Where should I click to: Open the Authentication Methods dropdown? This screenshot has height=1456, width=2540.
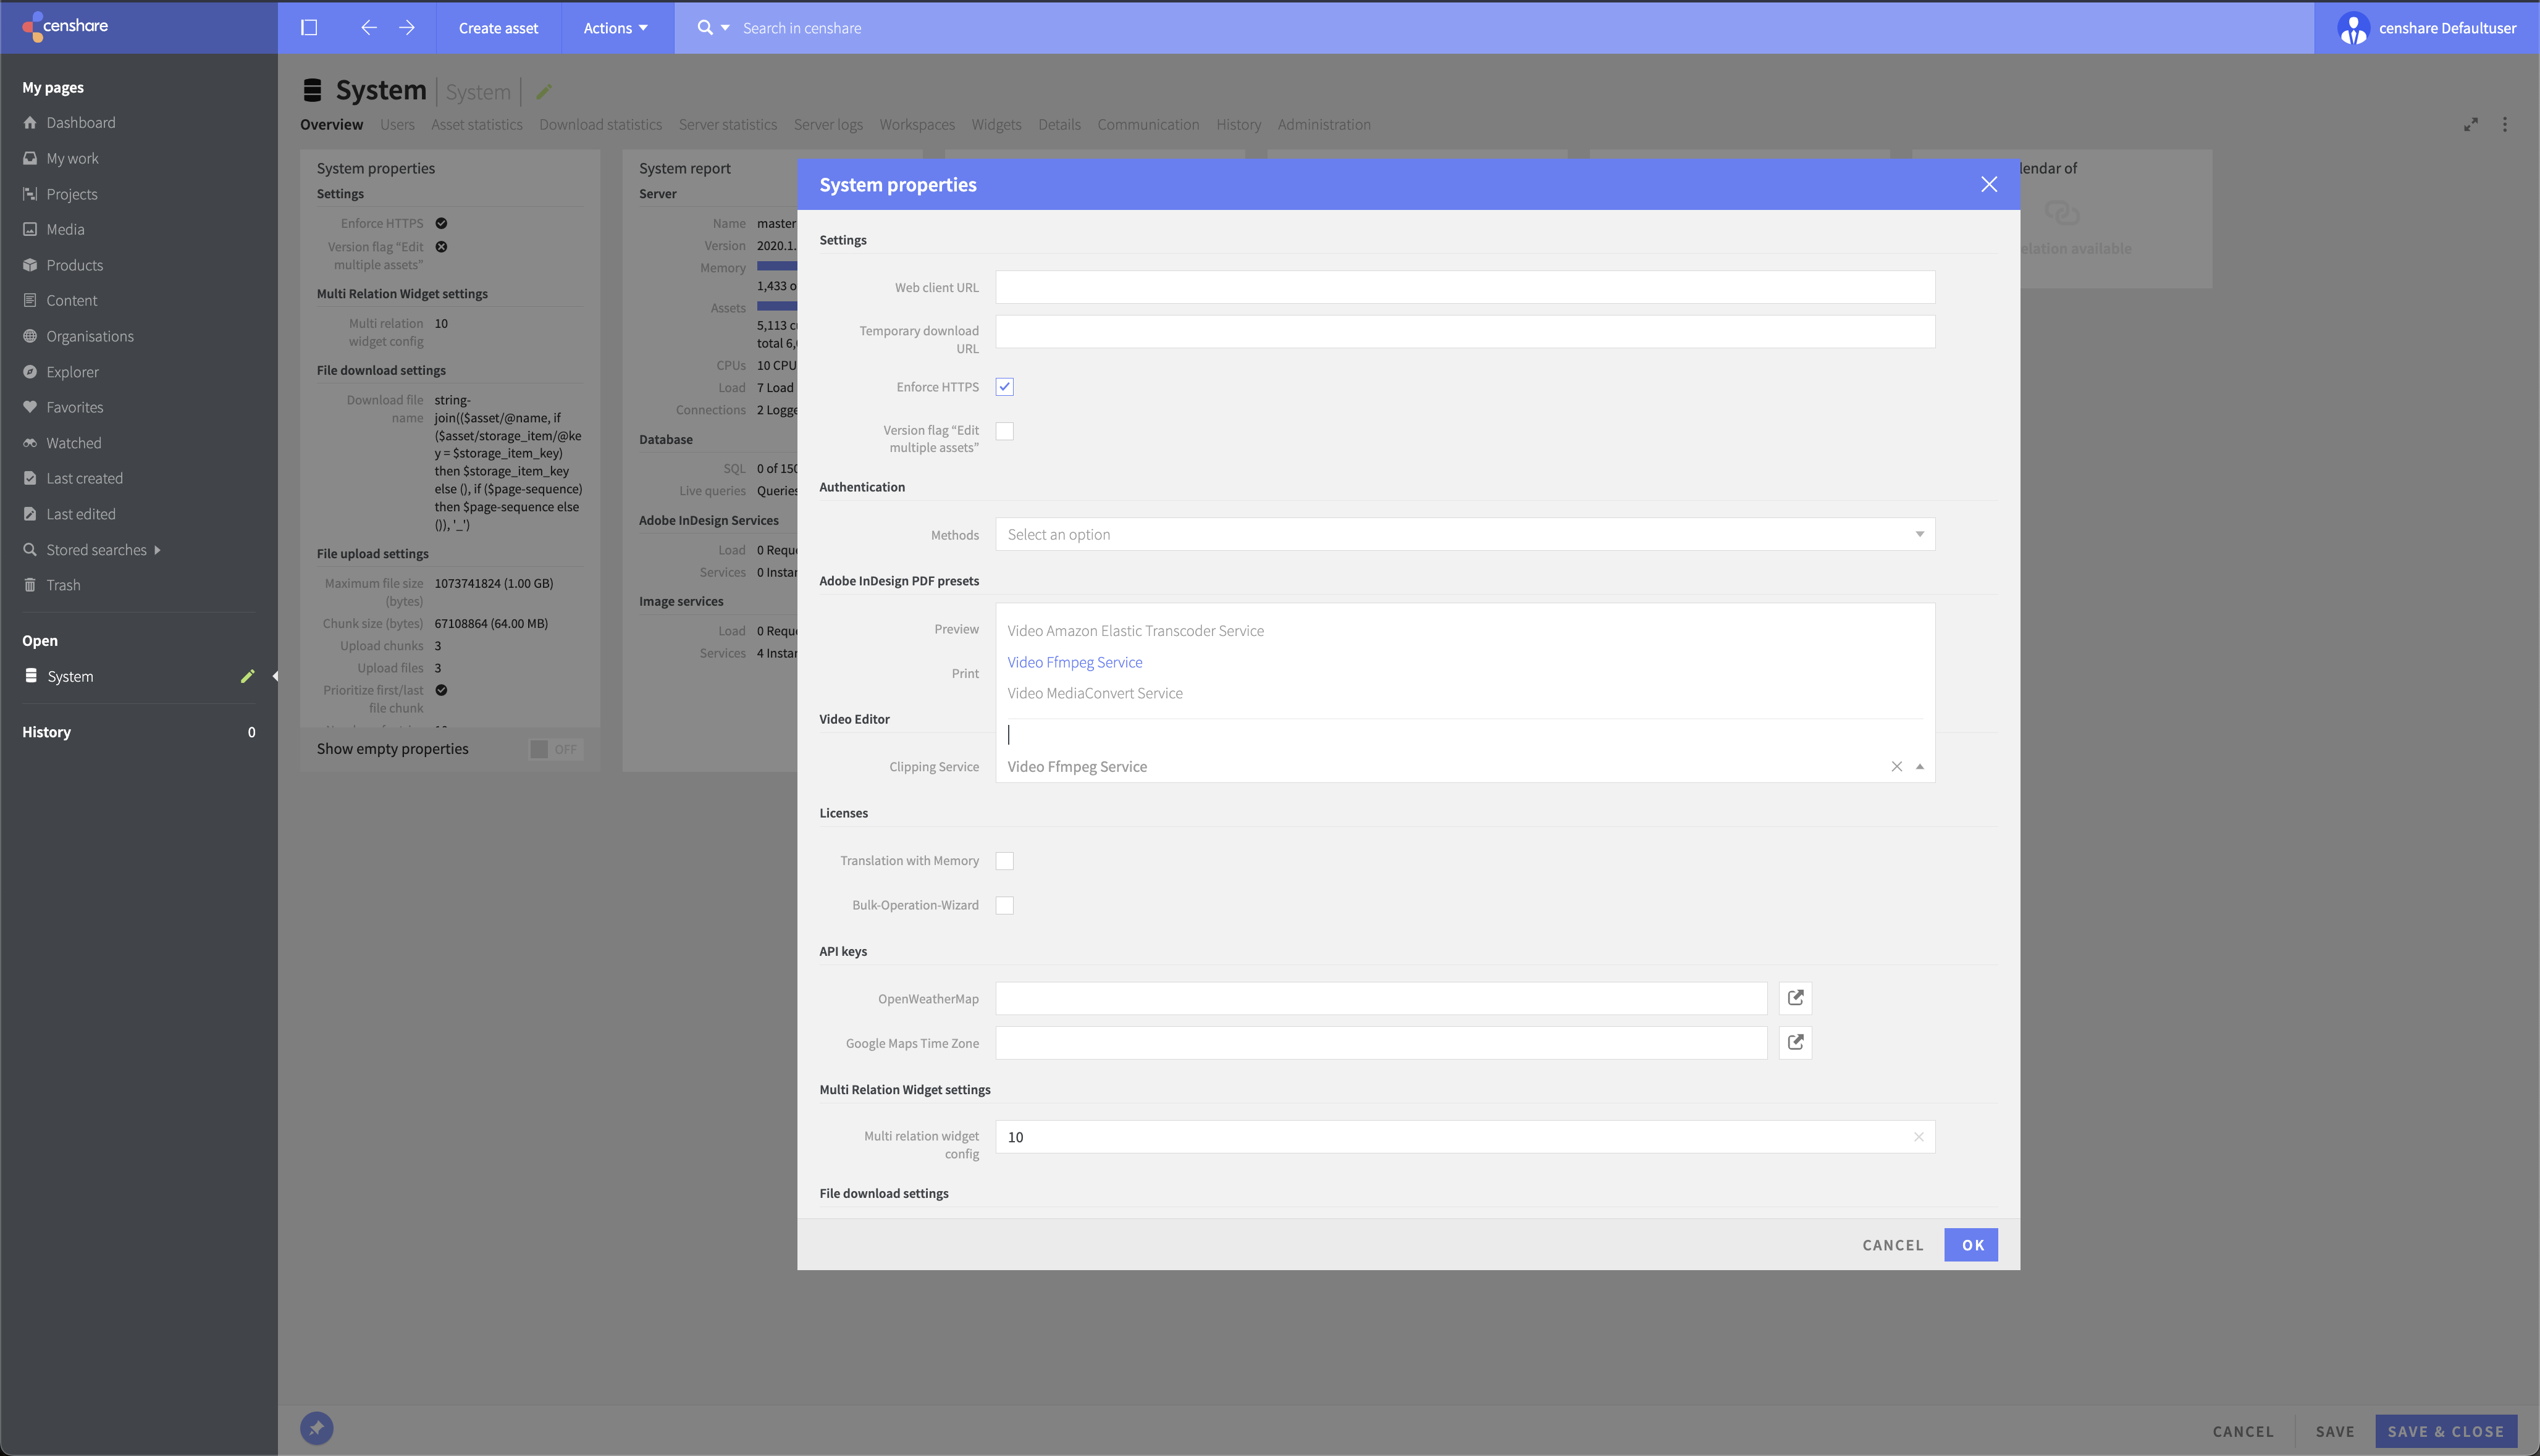pyautogui.click(x=1465, y=534)
